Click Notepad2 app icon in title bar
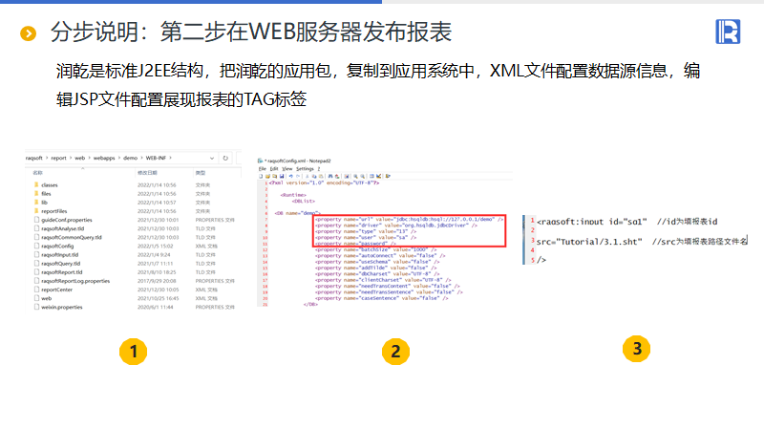This screenshot has width=764, height=430. pyautogui.click(x=260, y=161)
